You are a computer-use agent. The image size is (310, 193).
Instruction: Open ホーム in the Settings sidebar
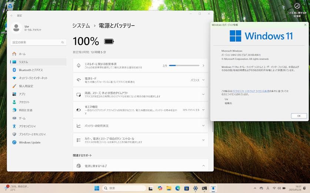[39, 54]
